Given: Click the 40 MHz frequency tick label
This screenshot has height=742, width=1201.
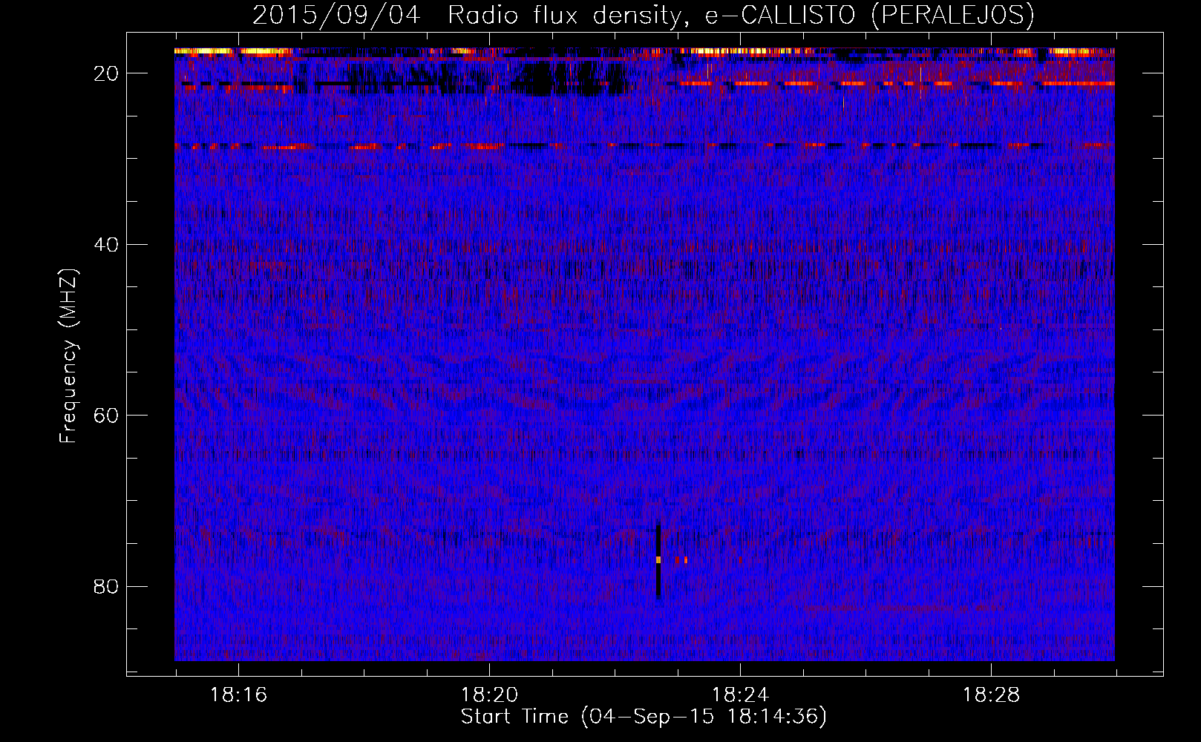Looking at the screenshot, I should [x=107, y=245].
